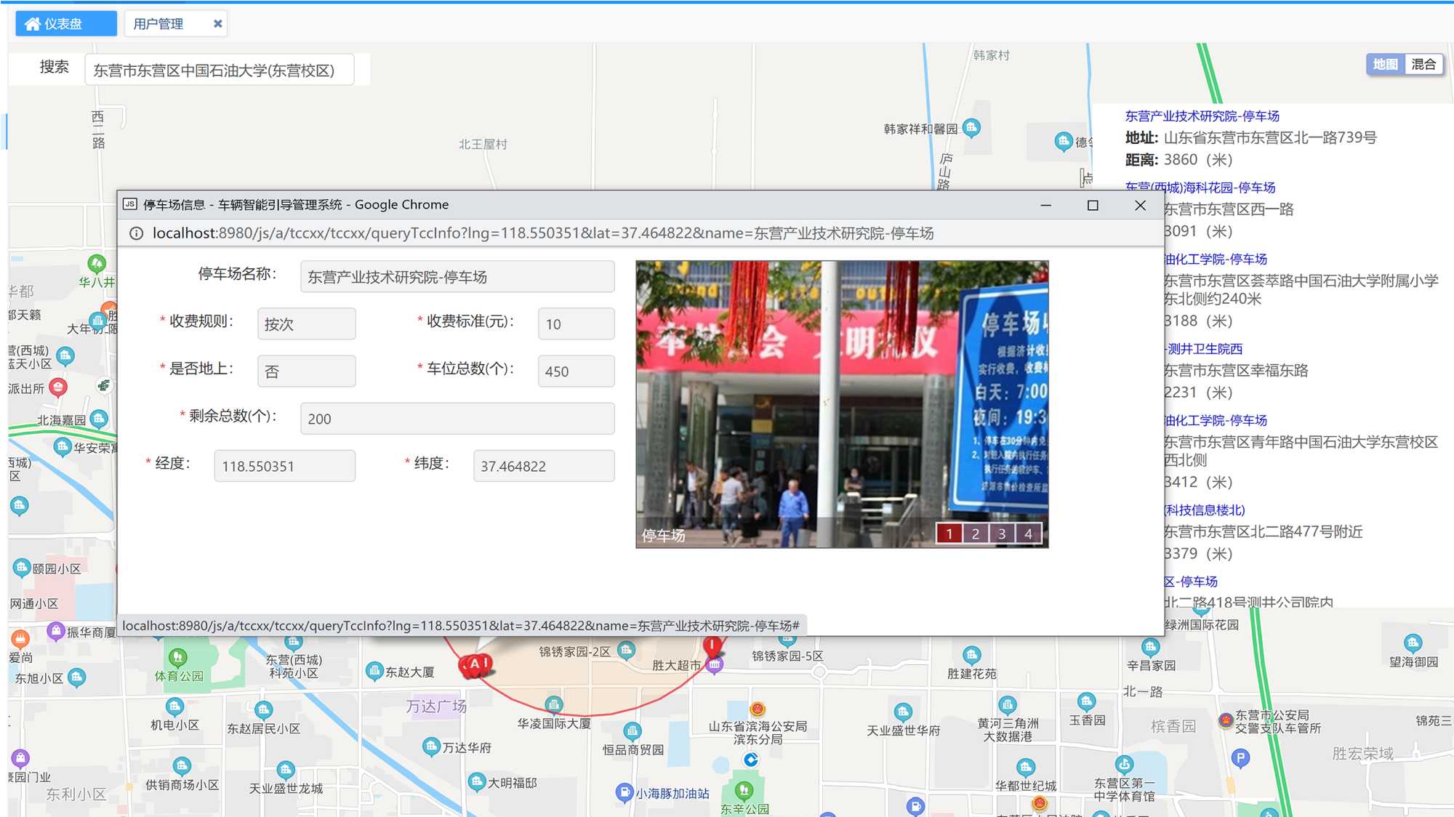
Task: Click the 体育公园 green park icon
Action: pyautogui.click(x=177, y=658)
